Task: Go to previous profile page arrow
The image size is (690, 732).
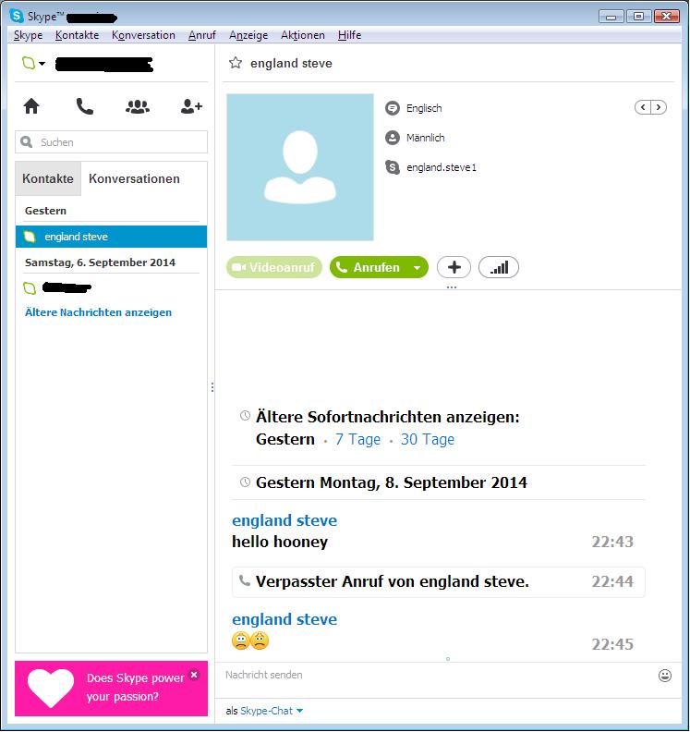Action: pyautogui.click(x=643, y=107)
